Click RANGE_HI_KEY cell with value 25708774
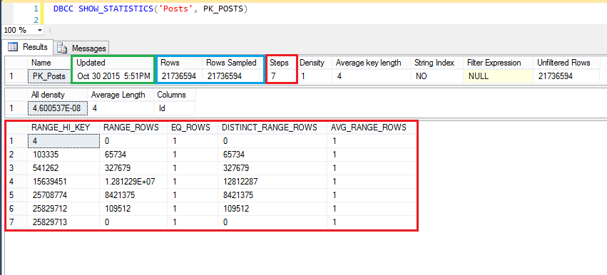The image size is (607, 275). point(63,195)
